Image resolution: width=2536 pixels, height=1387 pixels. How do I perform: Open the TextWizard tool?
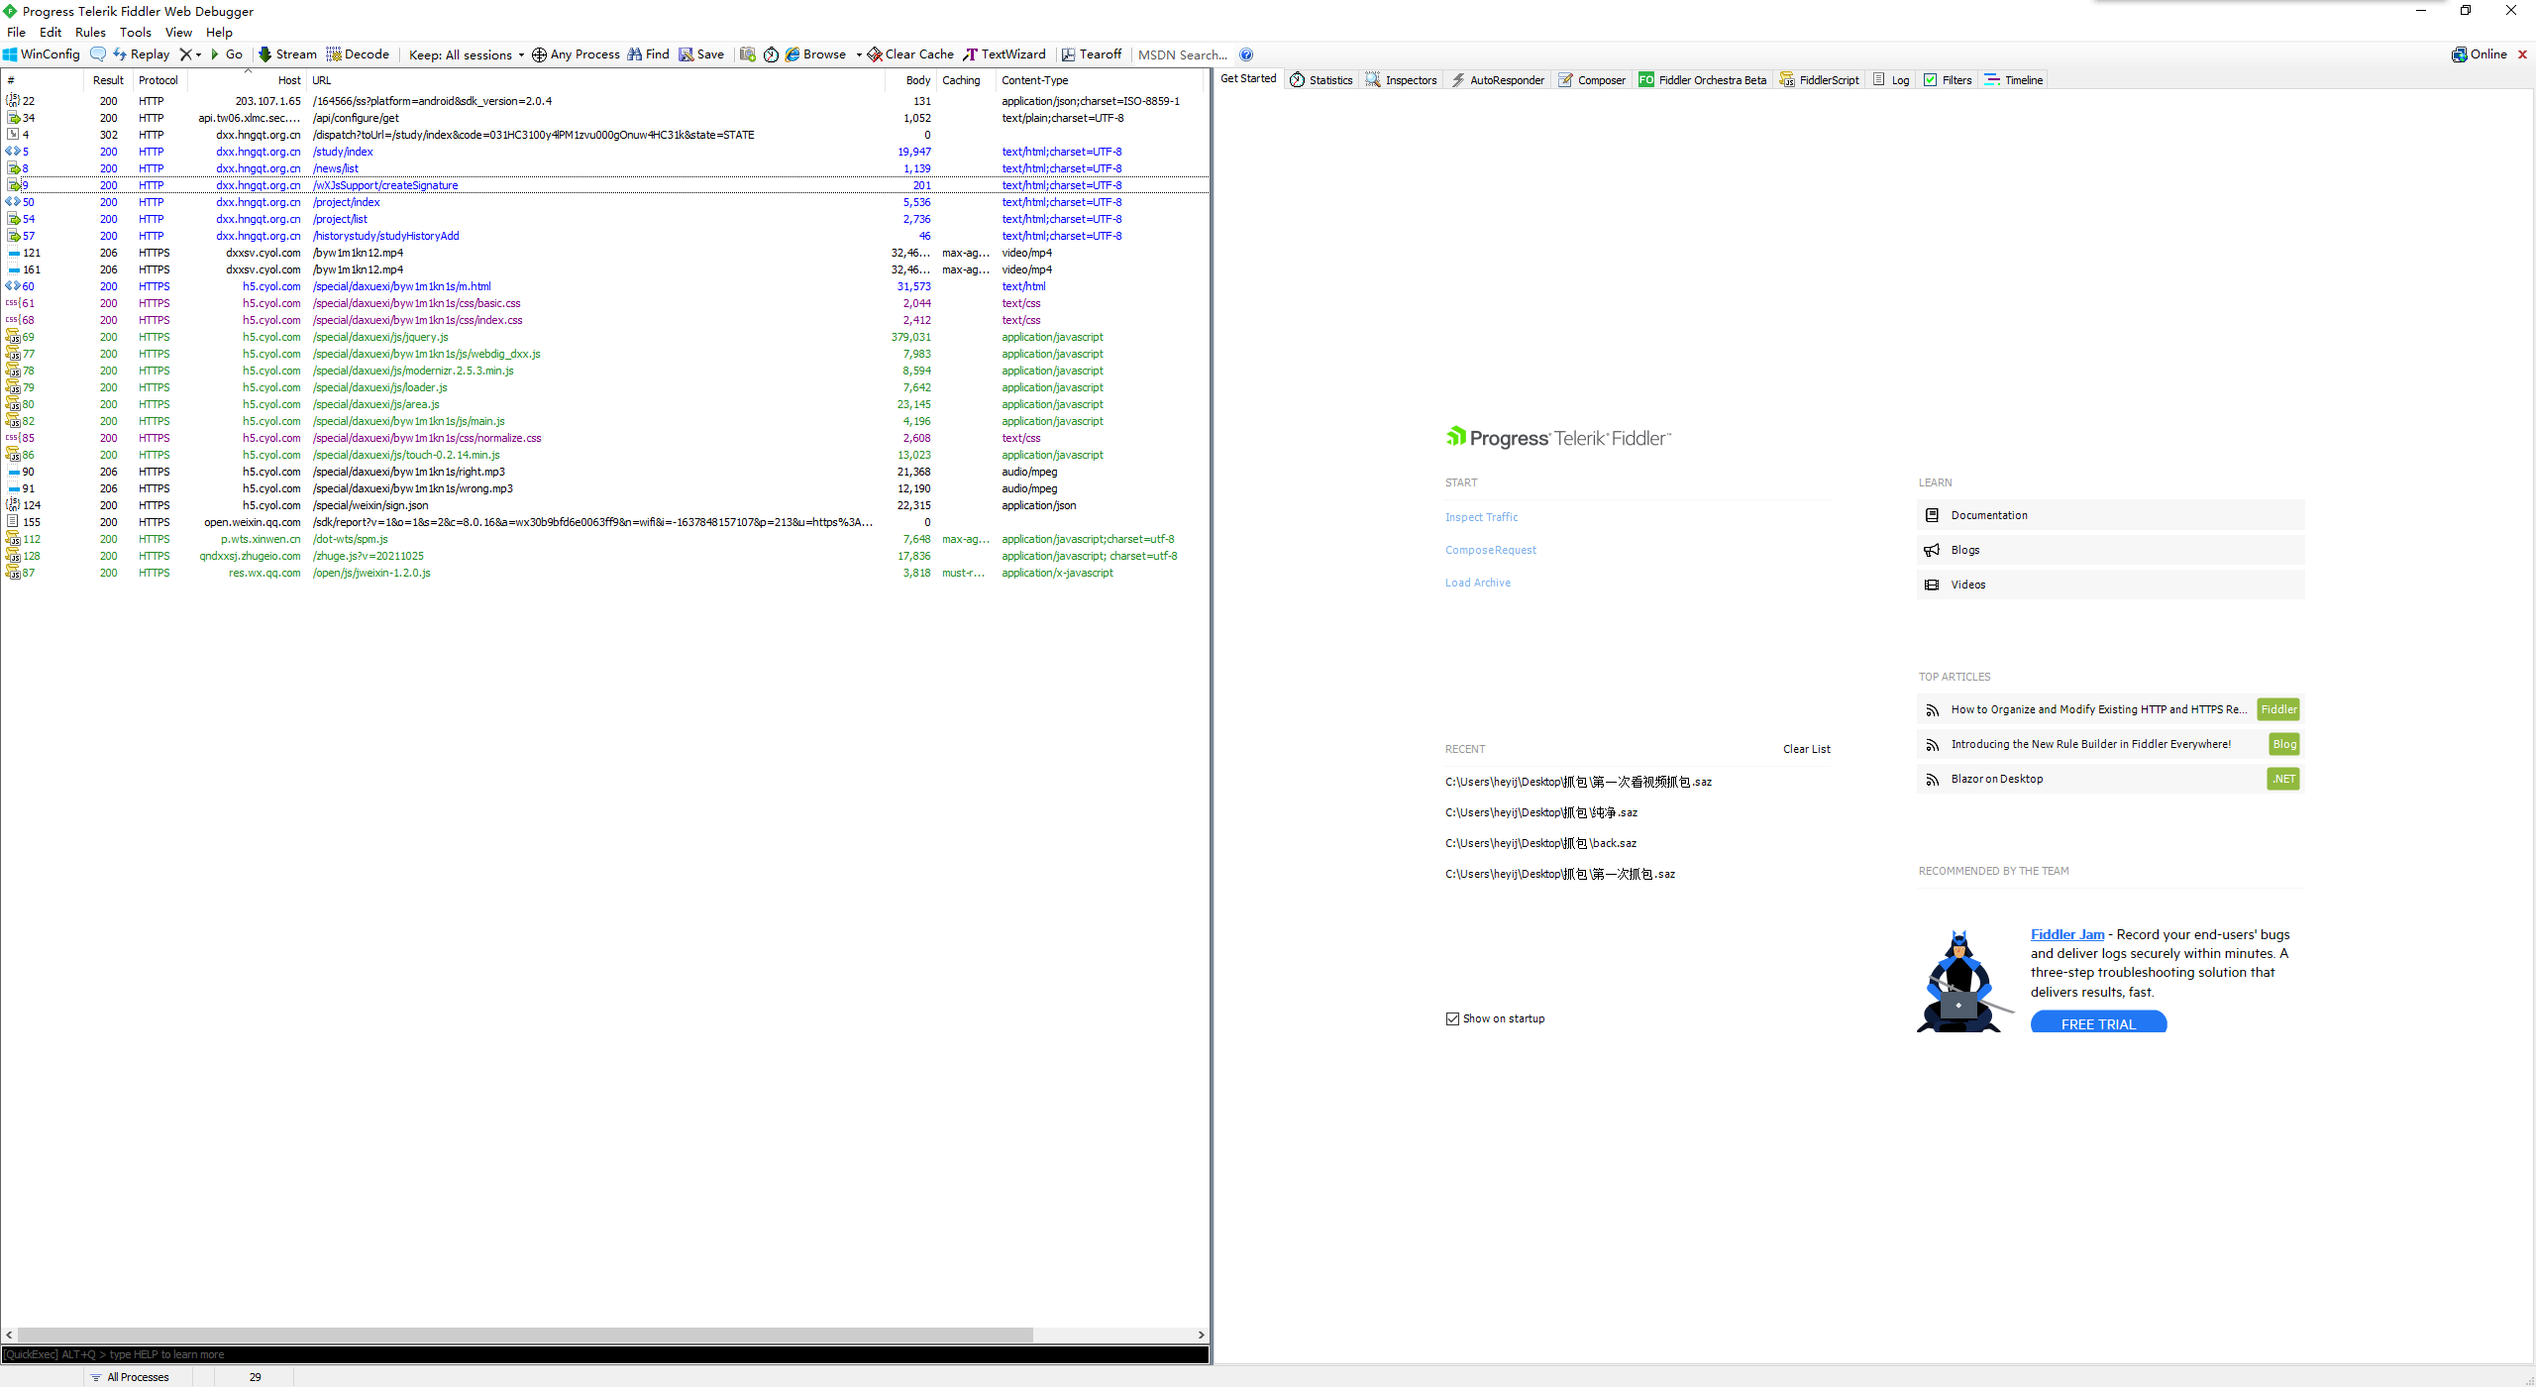tap(1004, 54)
